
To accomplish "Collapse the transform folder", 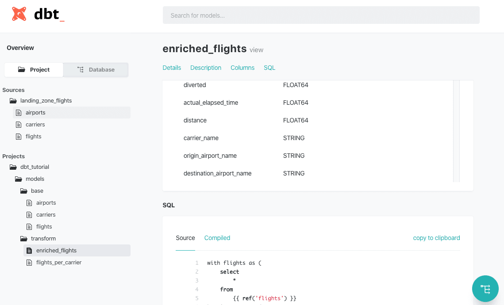I will (24, 239).
